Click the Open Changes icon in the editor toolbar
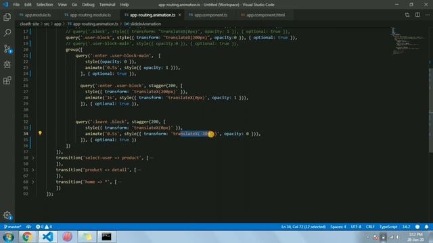The width and height of the screenshot is (433, 243). (407, 15)
